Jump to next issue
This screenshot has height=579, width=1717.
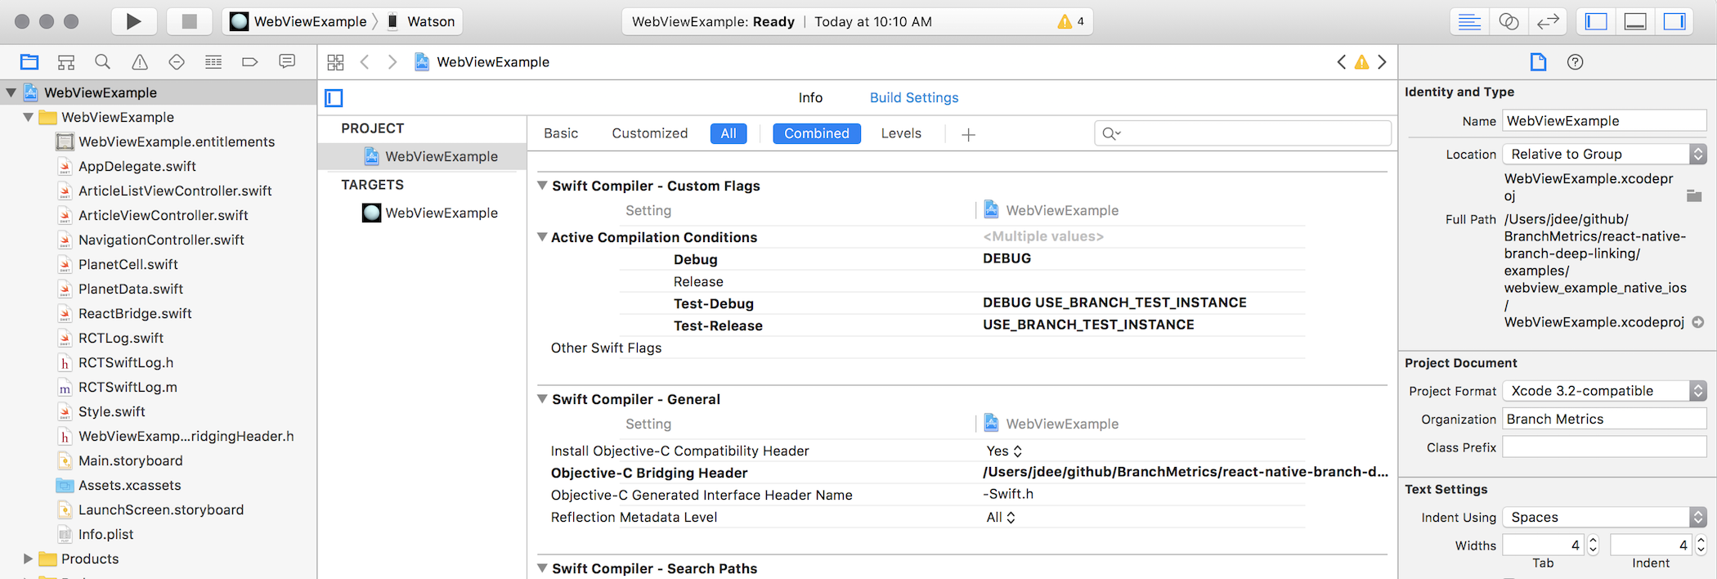(x=1383, y=62)
